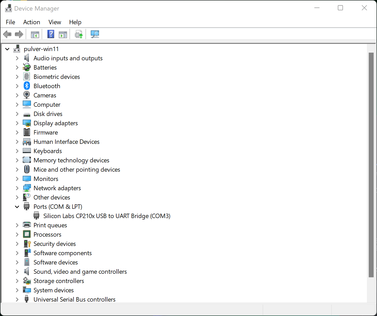The height and width of the screenshot is (316, 377).
Task: Open the View menu
Action: click(x=54, y=22)
